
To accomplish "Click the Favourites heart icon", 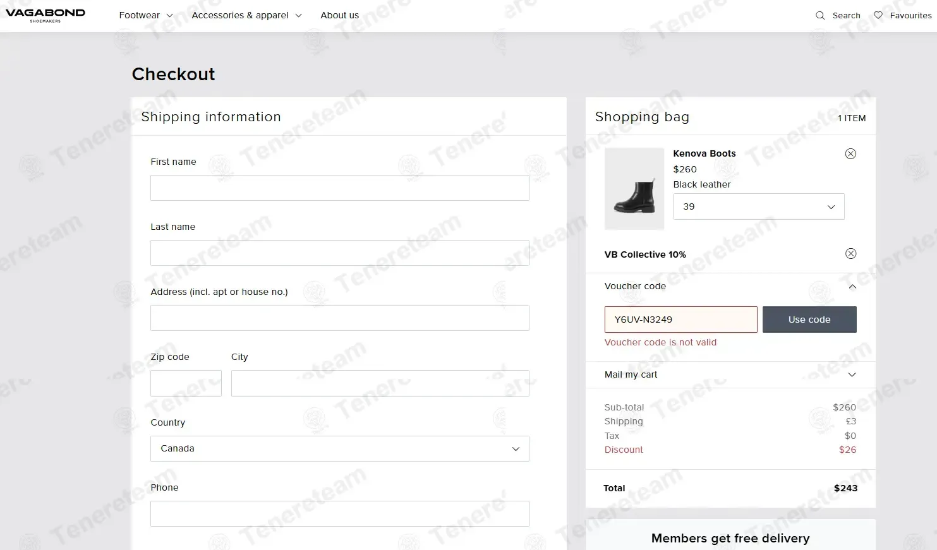I will click(878, 15).
